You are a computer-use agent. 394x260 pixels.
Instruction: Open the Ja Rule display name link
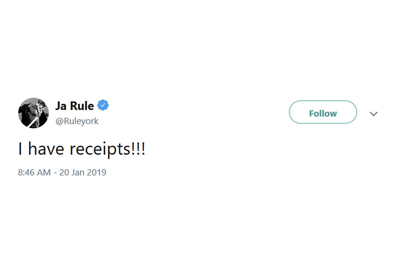click(x=75, y=106)
